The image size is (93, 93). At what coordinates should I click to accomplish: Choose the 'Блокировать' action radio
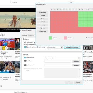[x=25, y=45]
